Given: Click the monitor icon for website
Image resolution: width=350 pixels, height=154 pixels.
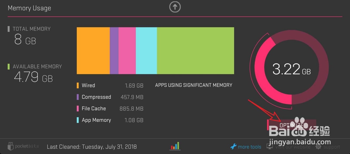Looking at the screenshot, I should [x=270, y=147].
